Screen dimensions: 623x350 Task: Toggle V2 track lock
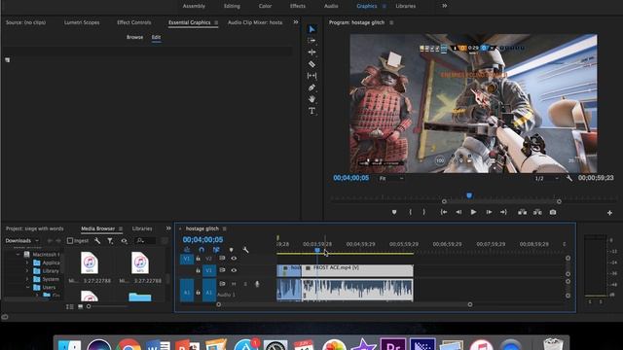(198, 259)
